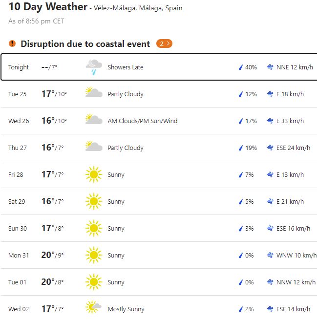Open the Sun 30 sunny day row
This screenshot has height=322, width=317.
tap(158, 228)
